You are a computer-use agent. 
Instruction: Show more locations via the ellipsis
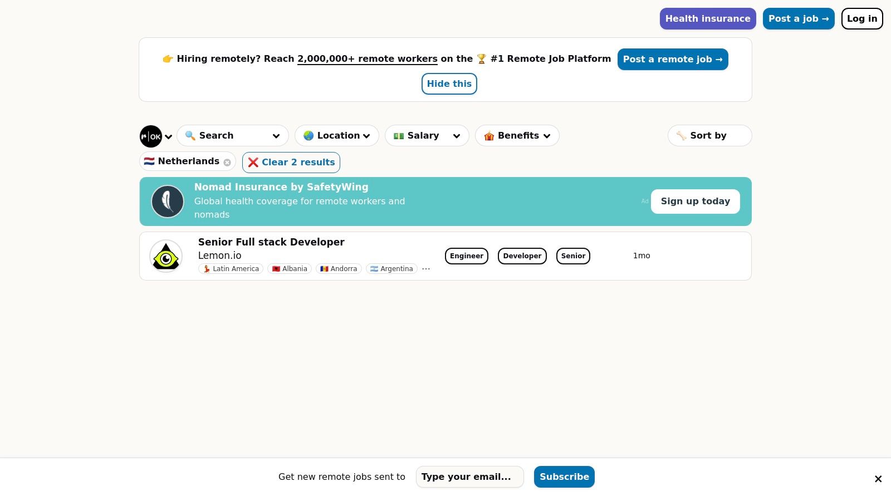[x=426, y=269]
